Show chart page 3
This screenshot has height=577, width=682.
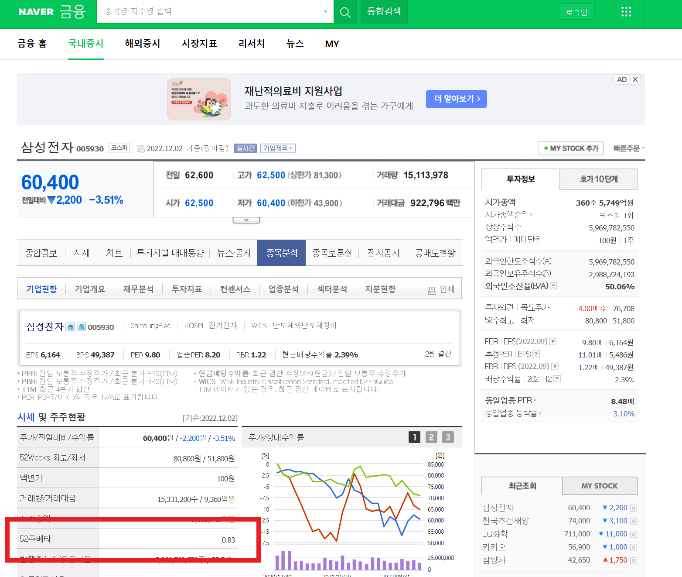point(448,437)
